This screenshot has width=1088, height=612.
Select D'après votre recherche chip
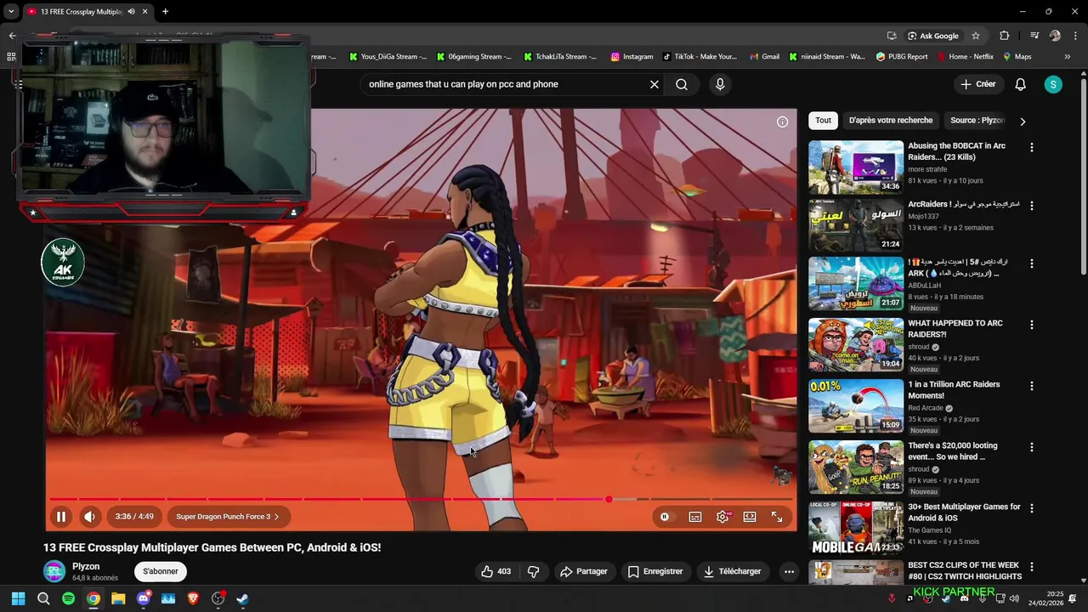[x=891, y=121]
